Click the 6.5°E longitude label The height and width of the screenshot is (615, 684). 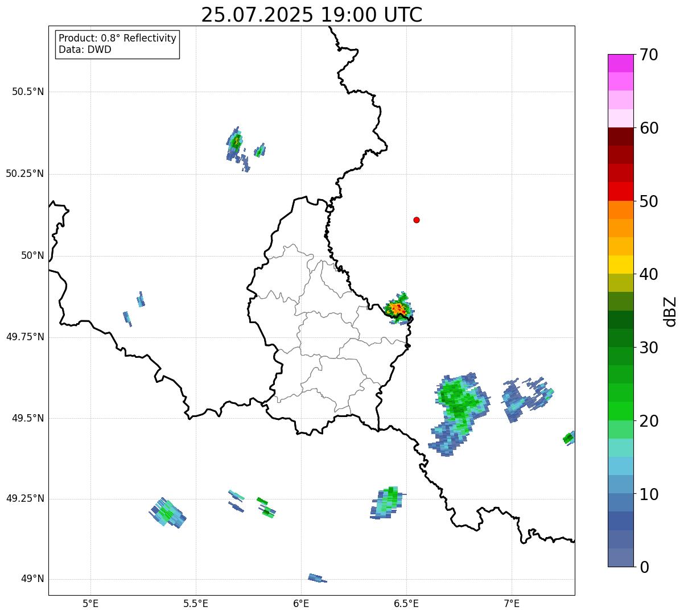point(407,603)
